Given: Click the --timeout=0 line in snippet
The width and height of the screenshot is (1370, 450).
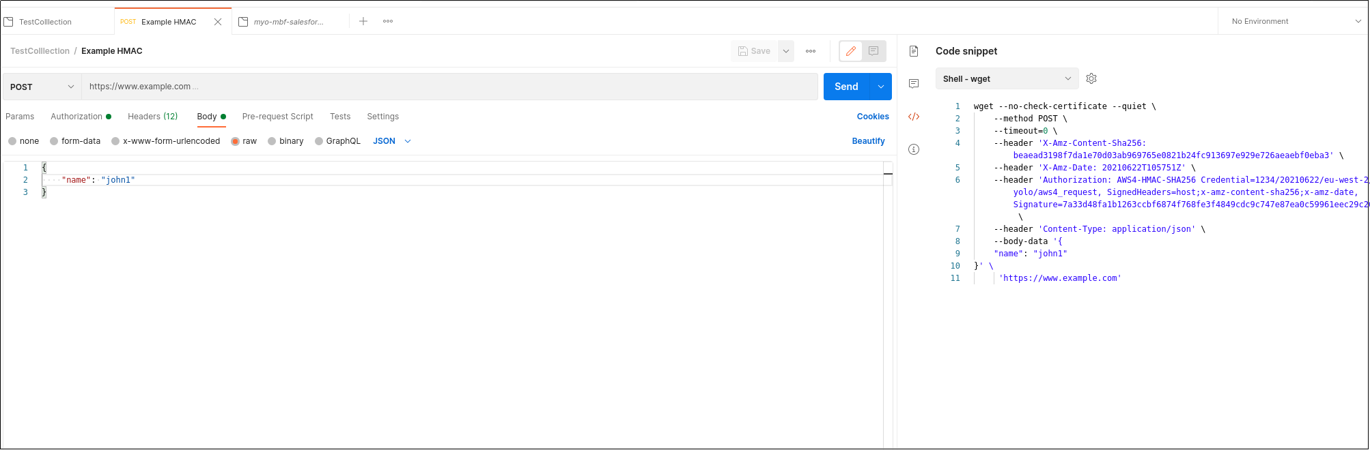Looking at the screenshot, I should 1025,131.
